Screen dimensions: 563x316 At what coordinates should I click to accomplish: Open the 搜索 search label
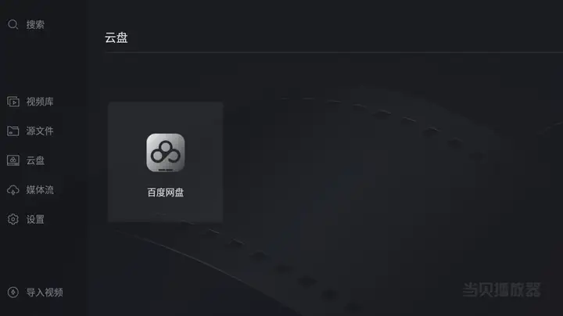[x=35, y=25]
